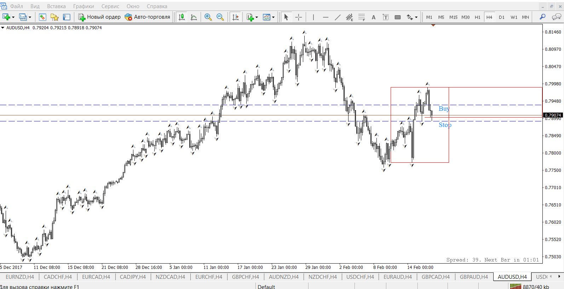
Task: Click the zoom in magnifier
Action: tap(208, 17)
